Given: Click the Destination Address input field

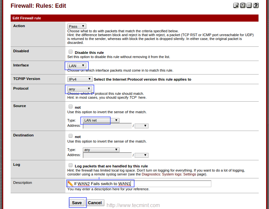Looking at the screenshot, I should click(x=107, y=155).
